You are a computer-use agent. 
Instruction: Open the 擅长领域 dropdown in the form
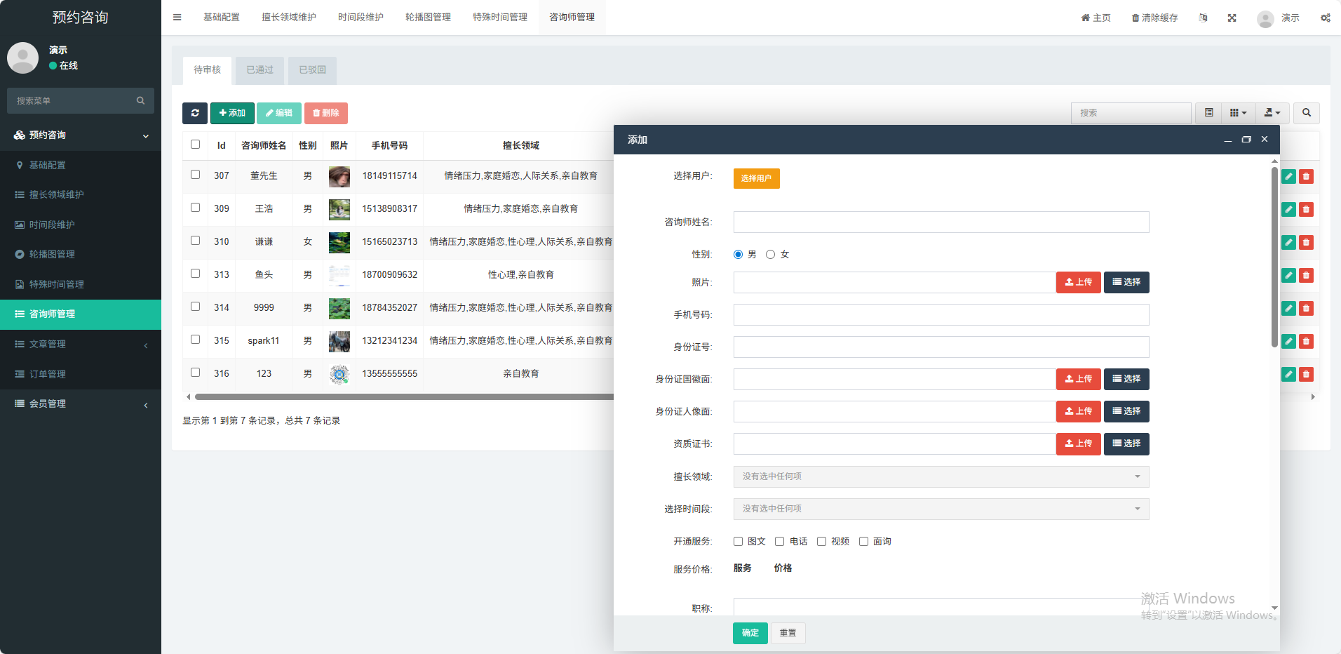941,477
